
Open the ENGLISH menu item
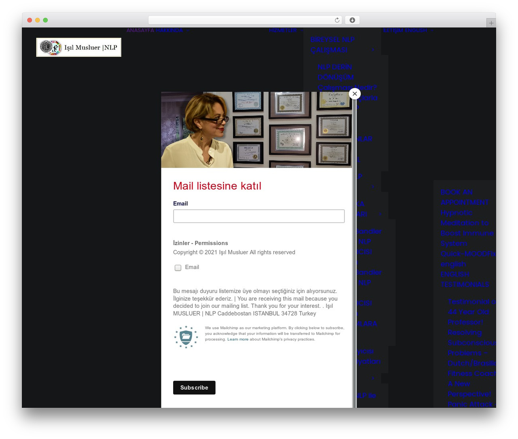pyautogui.click(x=416, y=30)
